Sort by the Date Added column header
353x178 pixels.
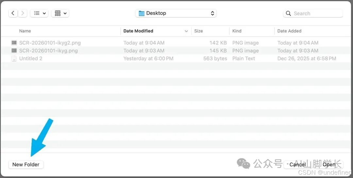pyautogui.click(x=289, y=31)
